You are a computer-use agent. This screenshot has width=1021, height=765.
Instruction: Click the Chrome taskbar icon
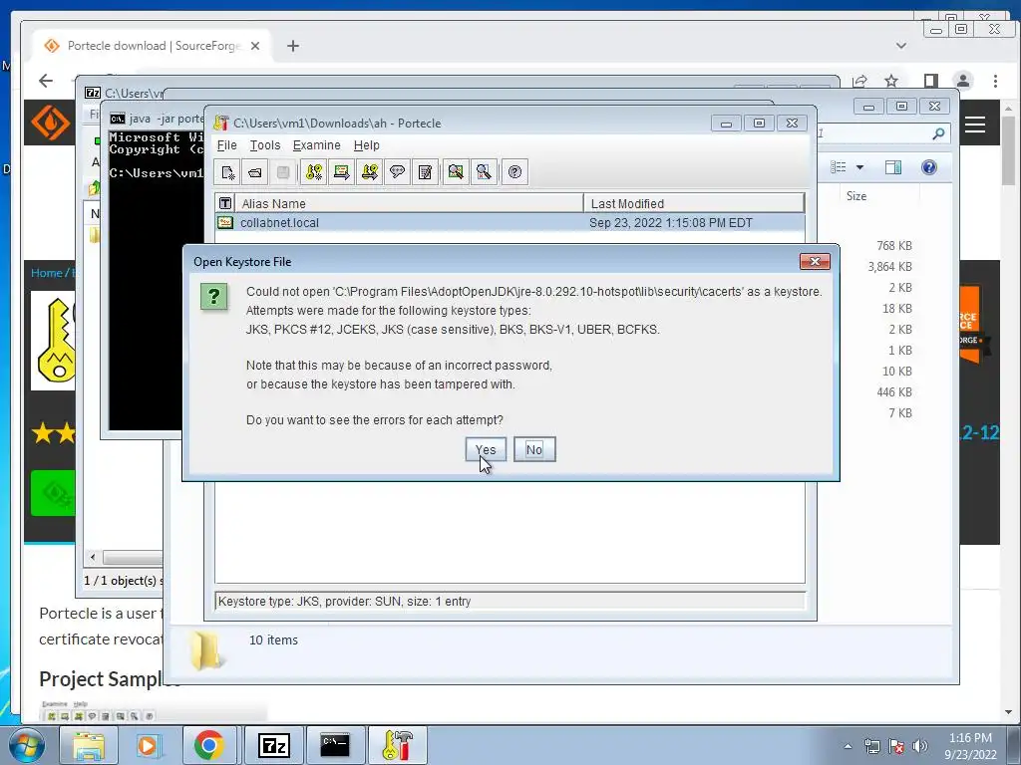209,745
